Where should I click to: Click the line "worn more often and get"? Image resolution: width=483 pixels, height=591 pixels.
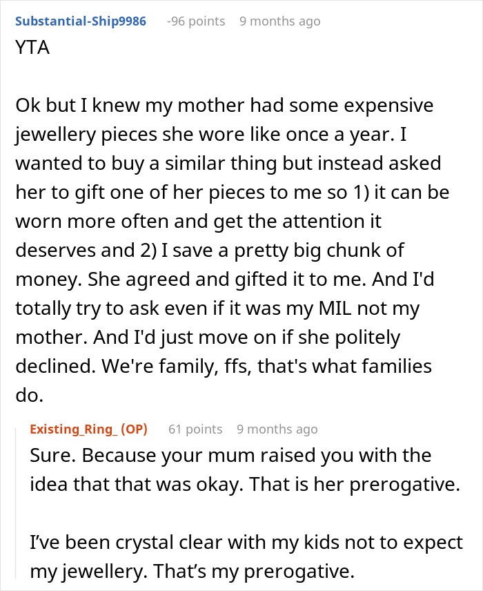pos(198,221)
